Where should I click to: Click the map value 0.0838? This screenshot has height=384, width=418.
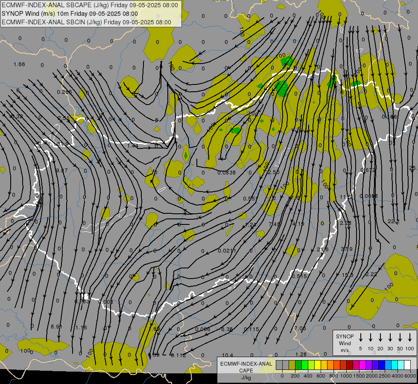pos(227,172)
